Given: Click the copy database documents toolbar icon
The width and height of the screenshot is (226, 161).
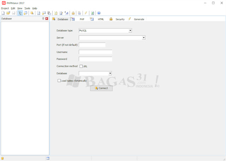Looking at the screenshot, I should tap(49, 13).
